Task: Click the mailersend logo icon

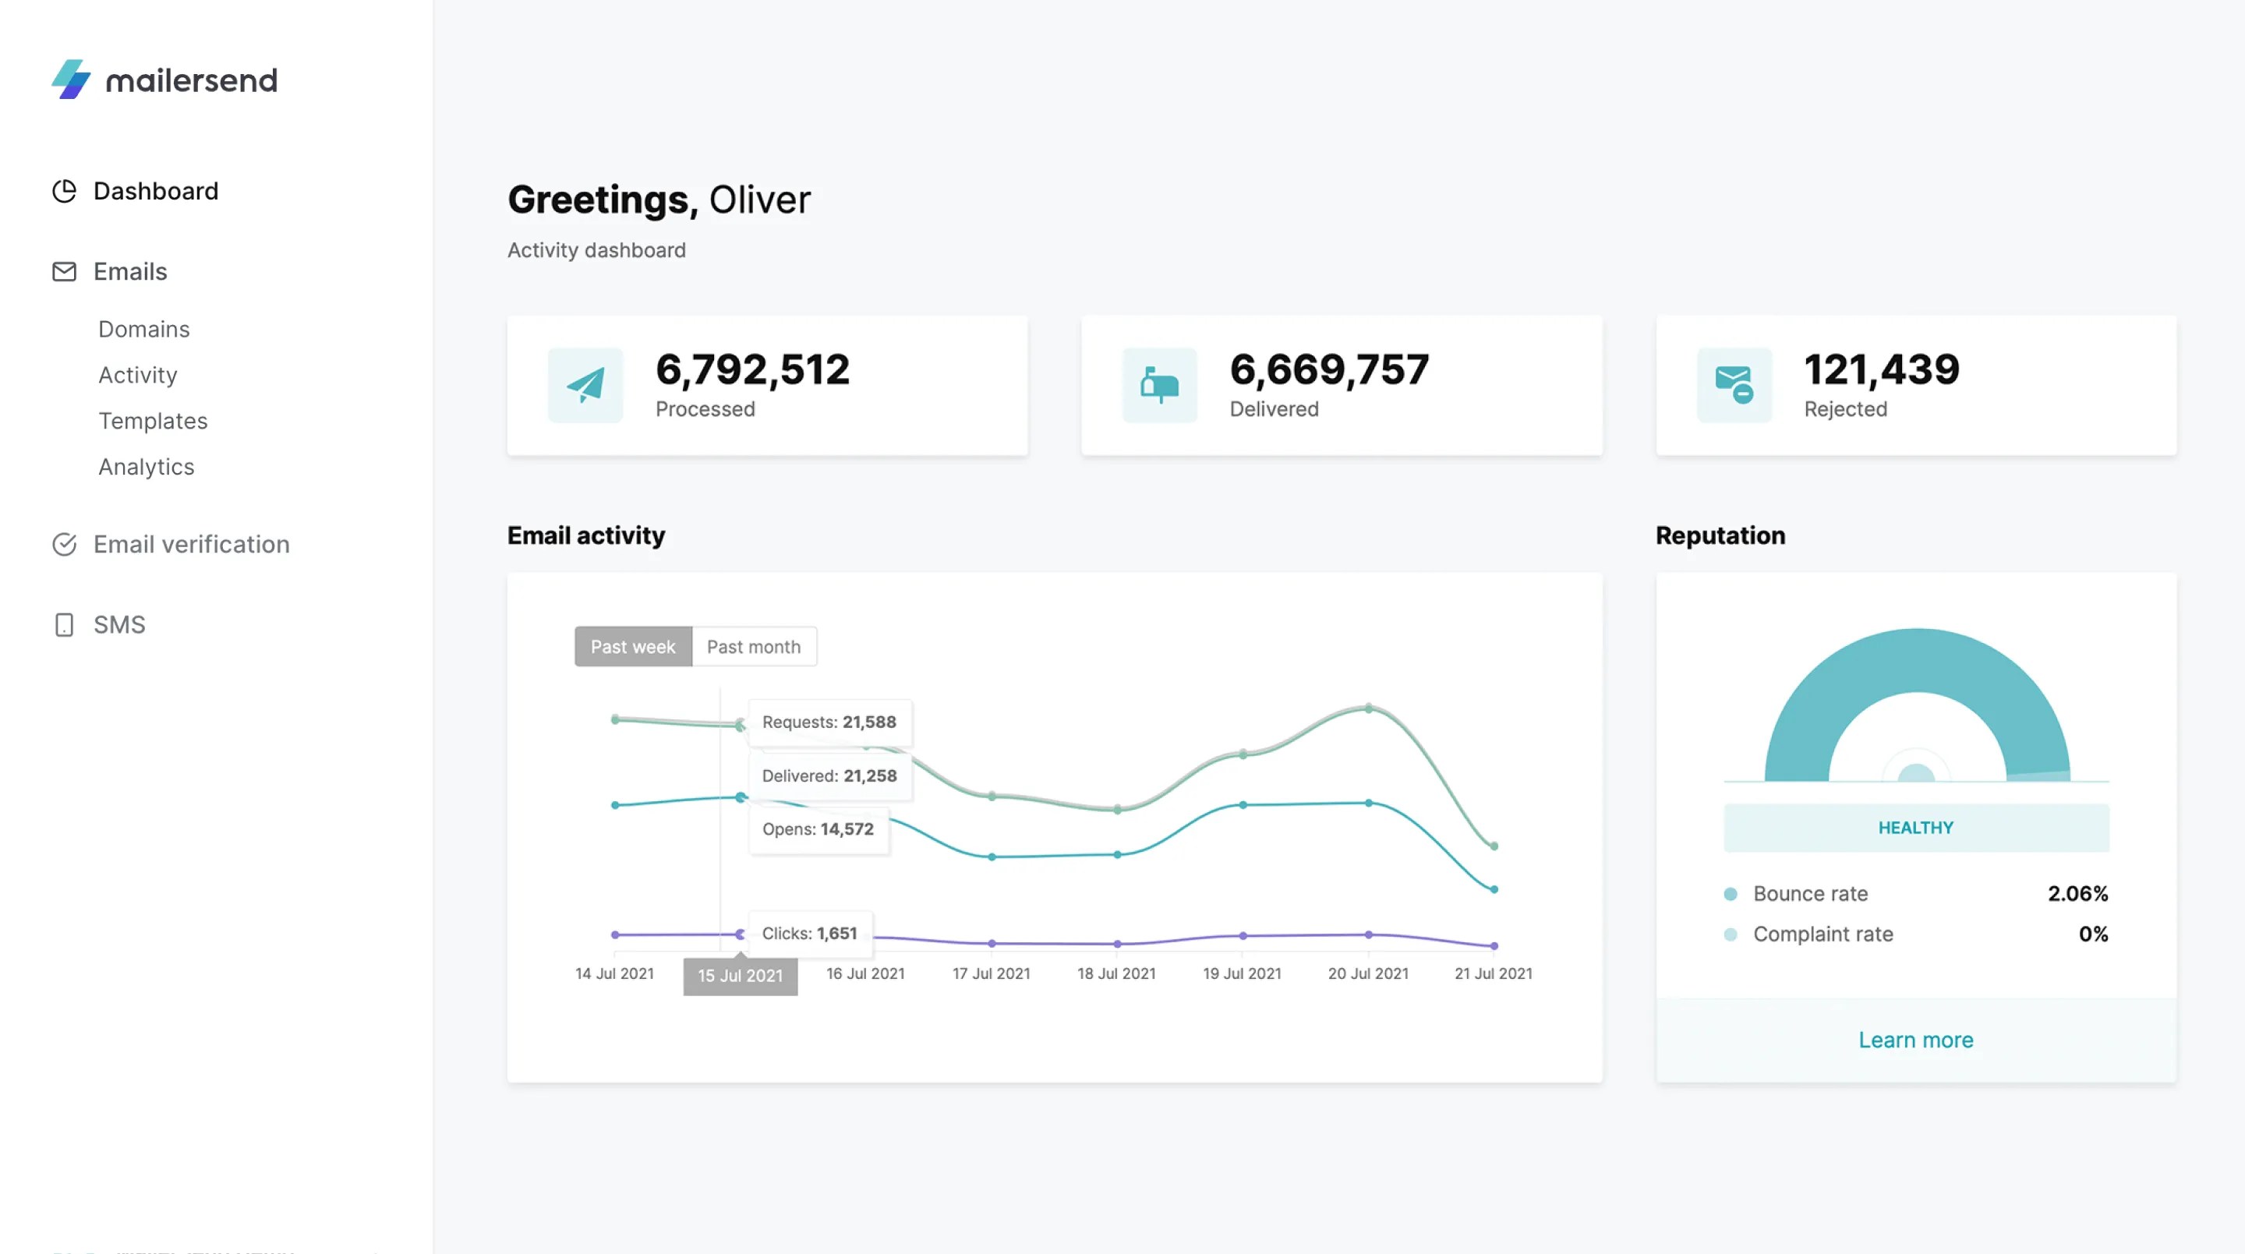Action: (x=69, y=80)
